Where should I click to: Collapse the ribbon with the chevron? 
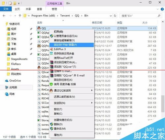click(158, 9)
